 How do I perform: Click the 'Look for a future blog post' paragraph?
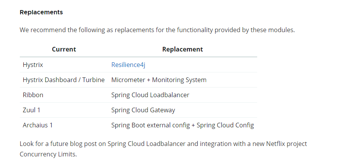click(163, 149)
